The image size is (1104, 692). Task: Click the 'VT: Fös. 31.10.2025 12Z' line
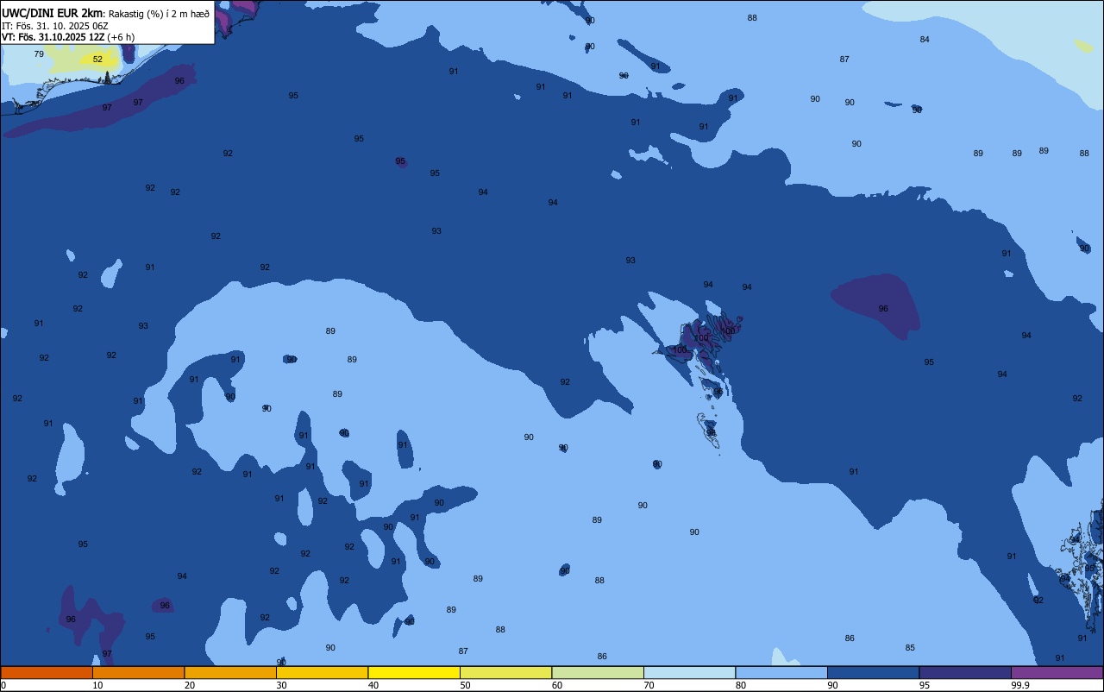click(53, 37)
